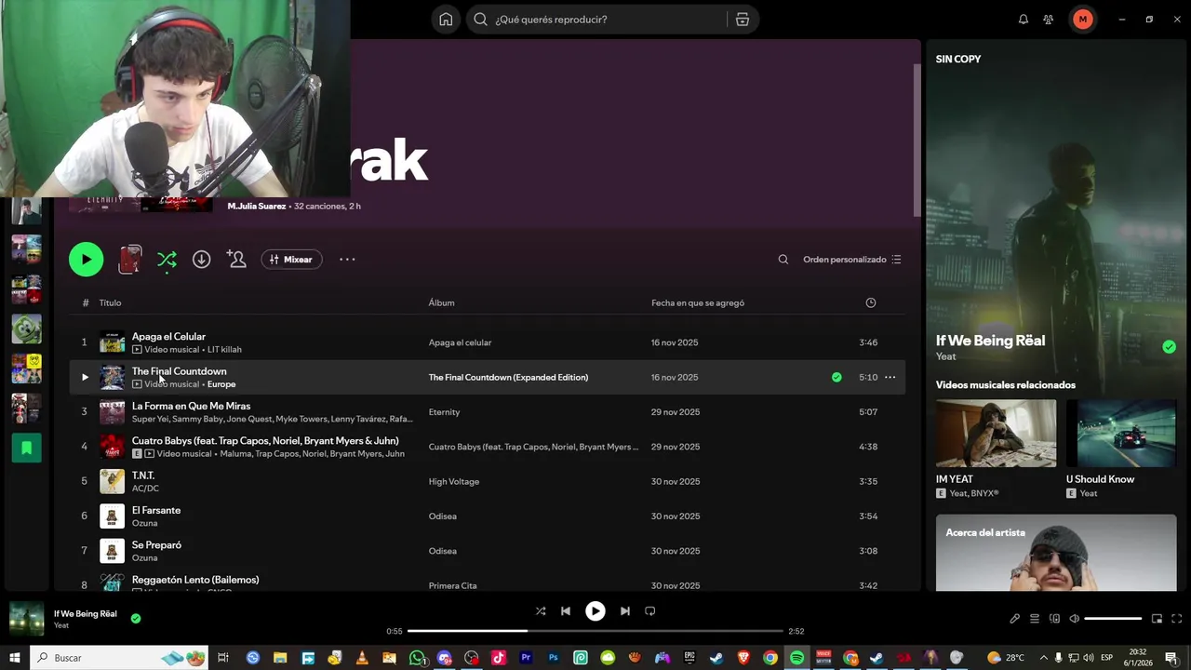1191x670 pixels.
Task: Go to Spotify Home via house icon
Action: pos(446,20)
